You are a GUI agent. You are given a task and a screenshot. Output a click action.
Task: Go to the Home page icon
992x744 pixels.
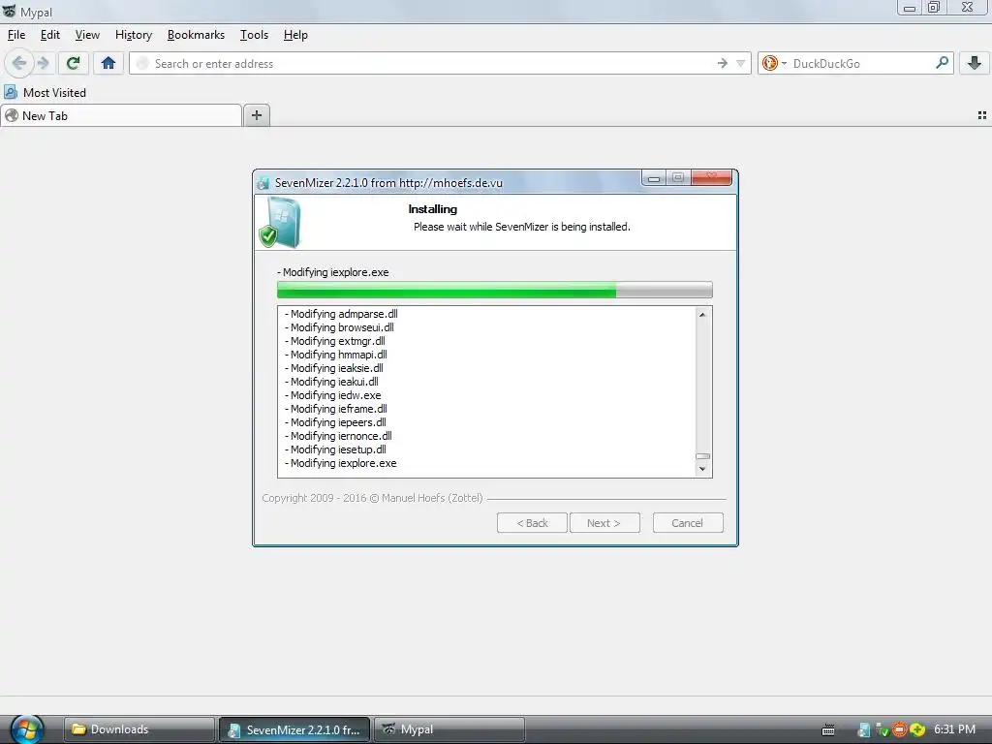108,63
